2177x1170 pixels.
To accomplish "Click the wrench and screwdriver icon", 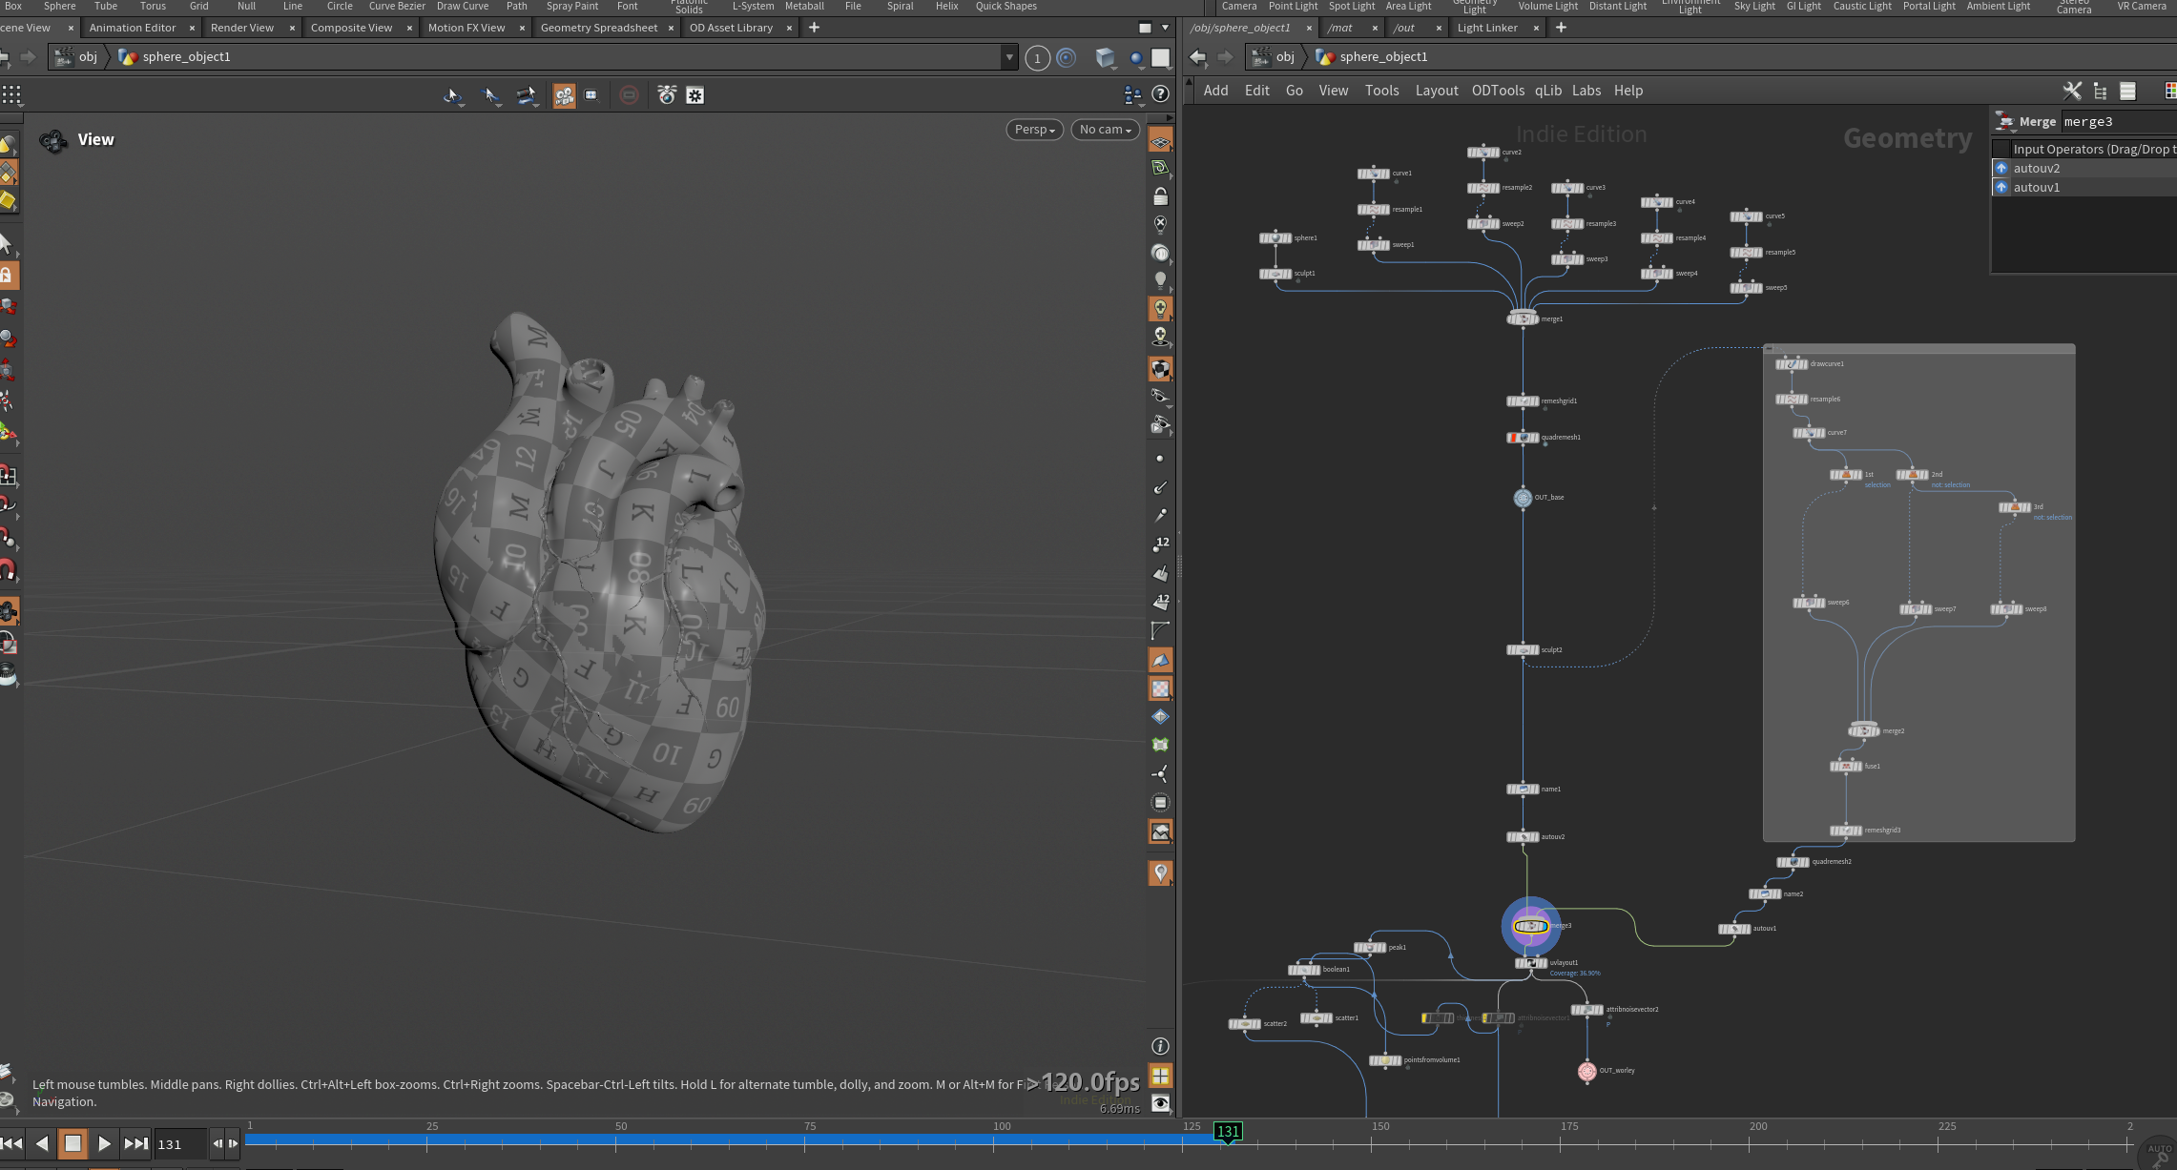I will click(2072, 91).
